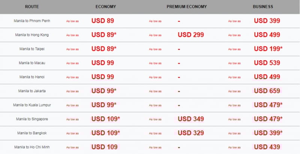Select the PREMIUM ECONOMY column header
This screenshot has width=300, height=154.
187,7
